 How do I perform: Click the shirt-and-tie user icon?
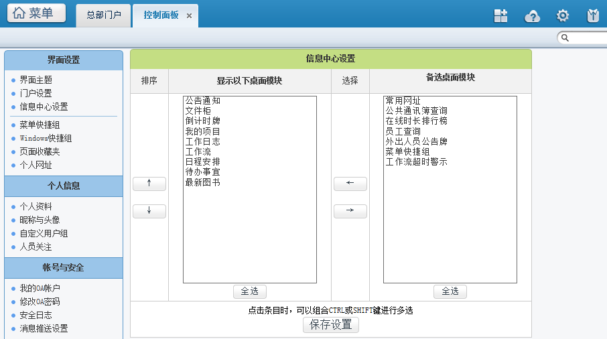point(593,16)
